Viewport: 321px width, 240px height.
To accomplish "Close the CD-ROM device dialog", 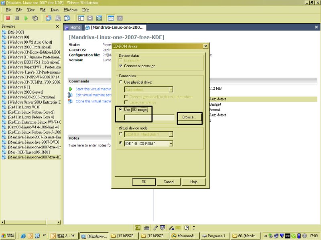I will (x=205, y=46).
